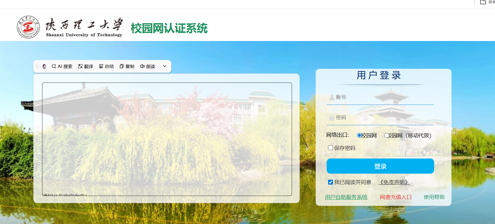Click the AI 搜索 toolbar button
Viewport: 495px width, 224px height.
click(62, 66)
